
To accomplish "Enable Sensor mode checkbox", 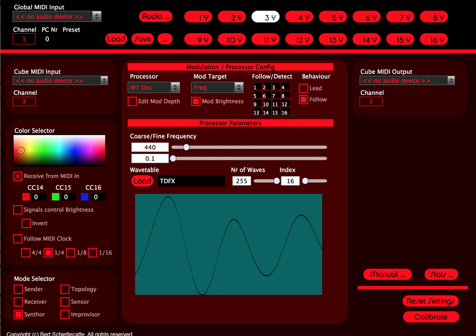I will (65, 302).
